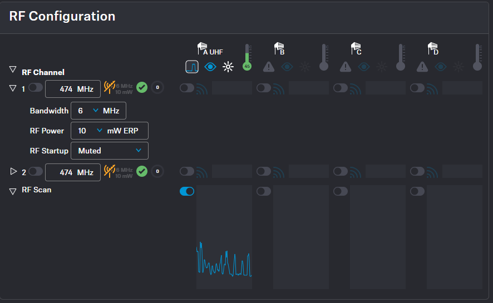
Task: Click the green checkmark on channel 2
Action: (142, 171)
